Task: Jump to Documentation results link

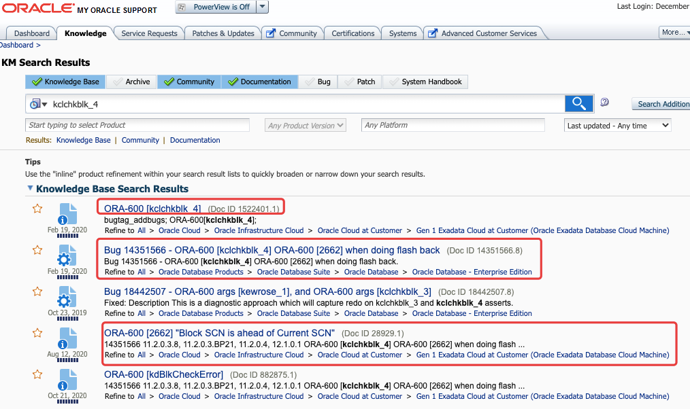Action: tap(195, 140)
